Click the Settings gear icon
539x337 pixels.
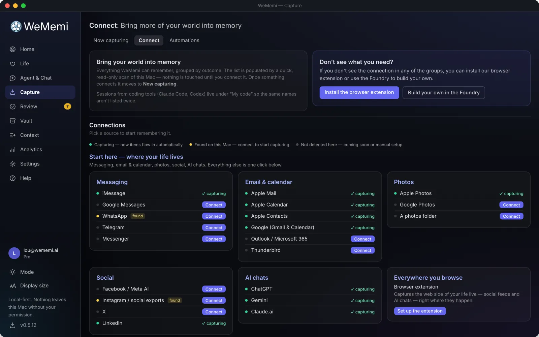pyautogui.click(x=12, y=164)
